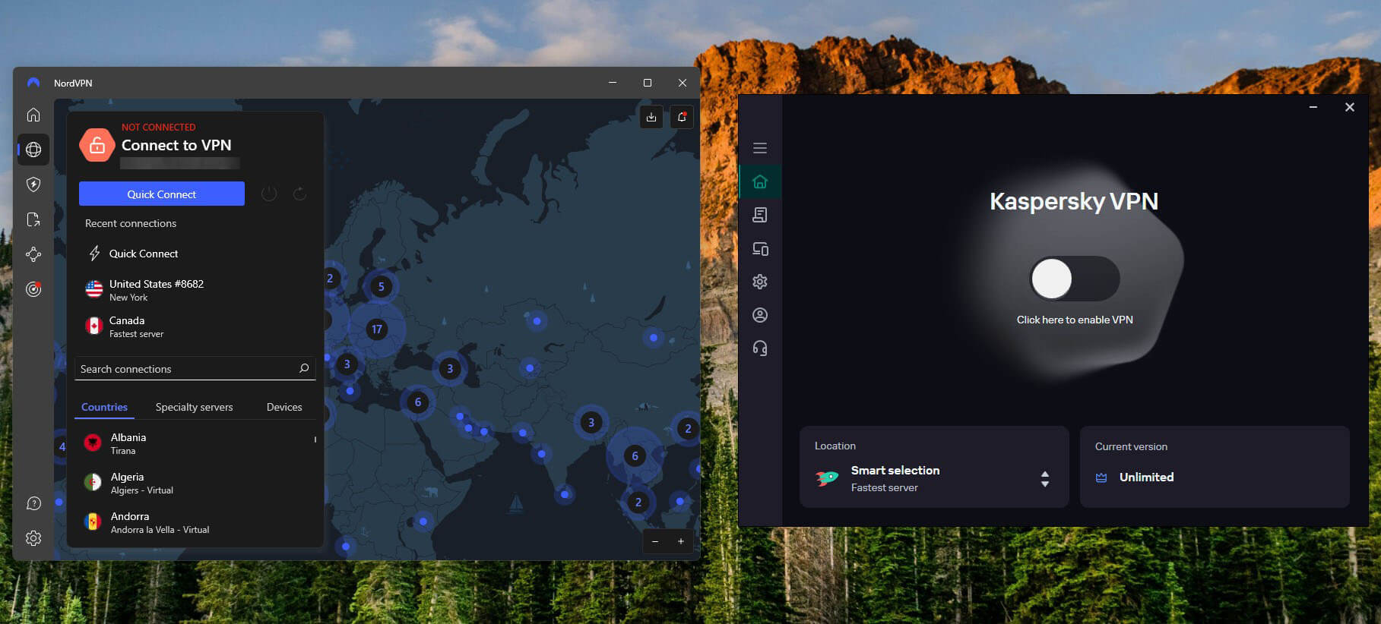
Task: Open Kaspersky settings gear icon
Action: click(760, 282)
